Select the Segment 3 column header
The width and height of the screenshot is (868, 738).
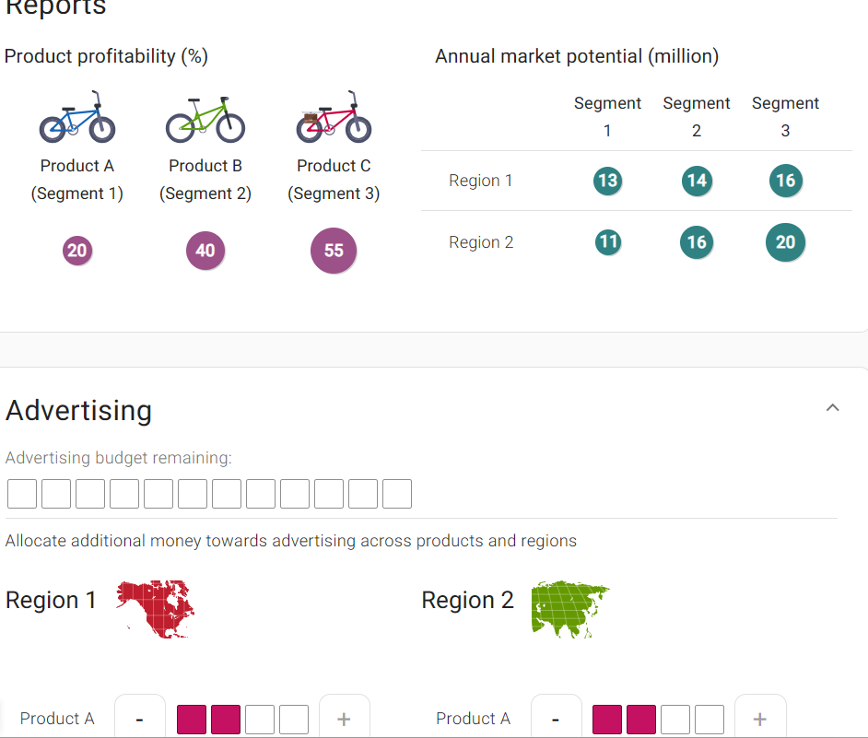785,116
